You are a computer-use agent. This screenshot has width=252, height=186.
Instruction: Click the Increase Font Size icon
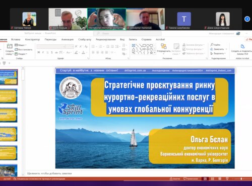(x=76, y=46)
